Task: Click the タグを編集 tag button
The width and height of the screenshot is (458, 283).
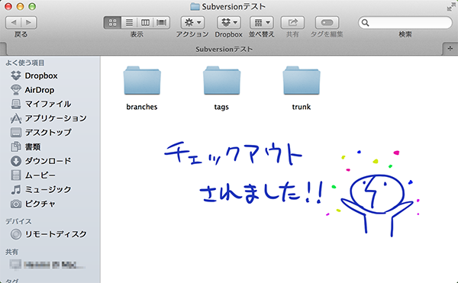Action: click(x=327, y=22)
